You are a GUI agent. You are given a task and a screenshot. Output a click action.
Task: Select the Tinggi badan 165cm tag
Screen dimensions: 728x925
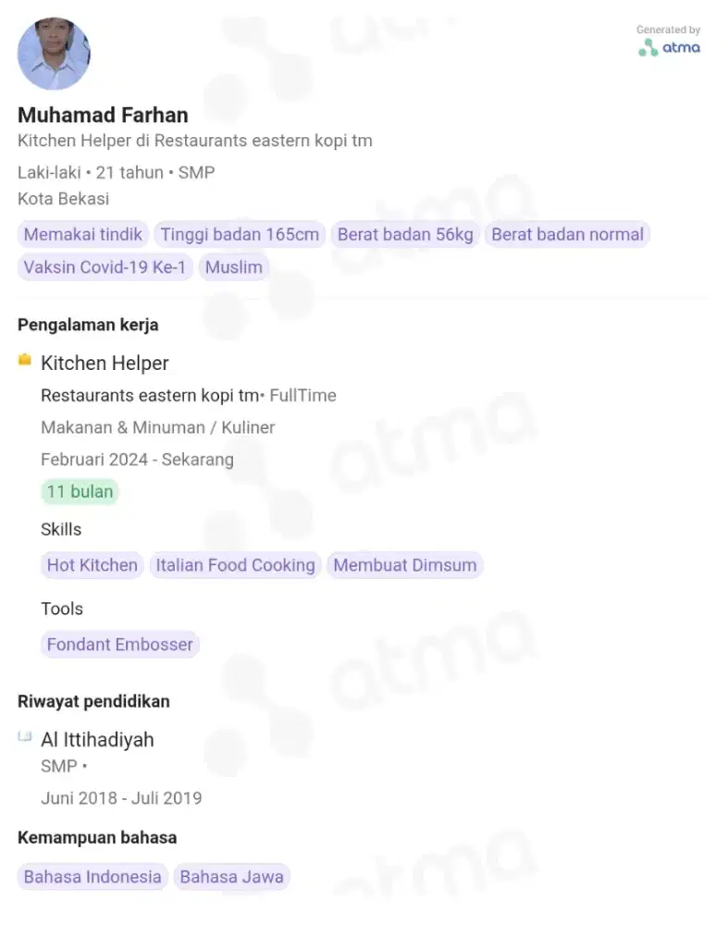point(240,234)
